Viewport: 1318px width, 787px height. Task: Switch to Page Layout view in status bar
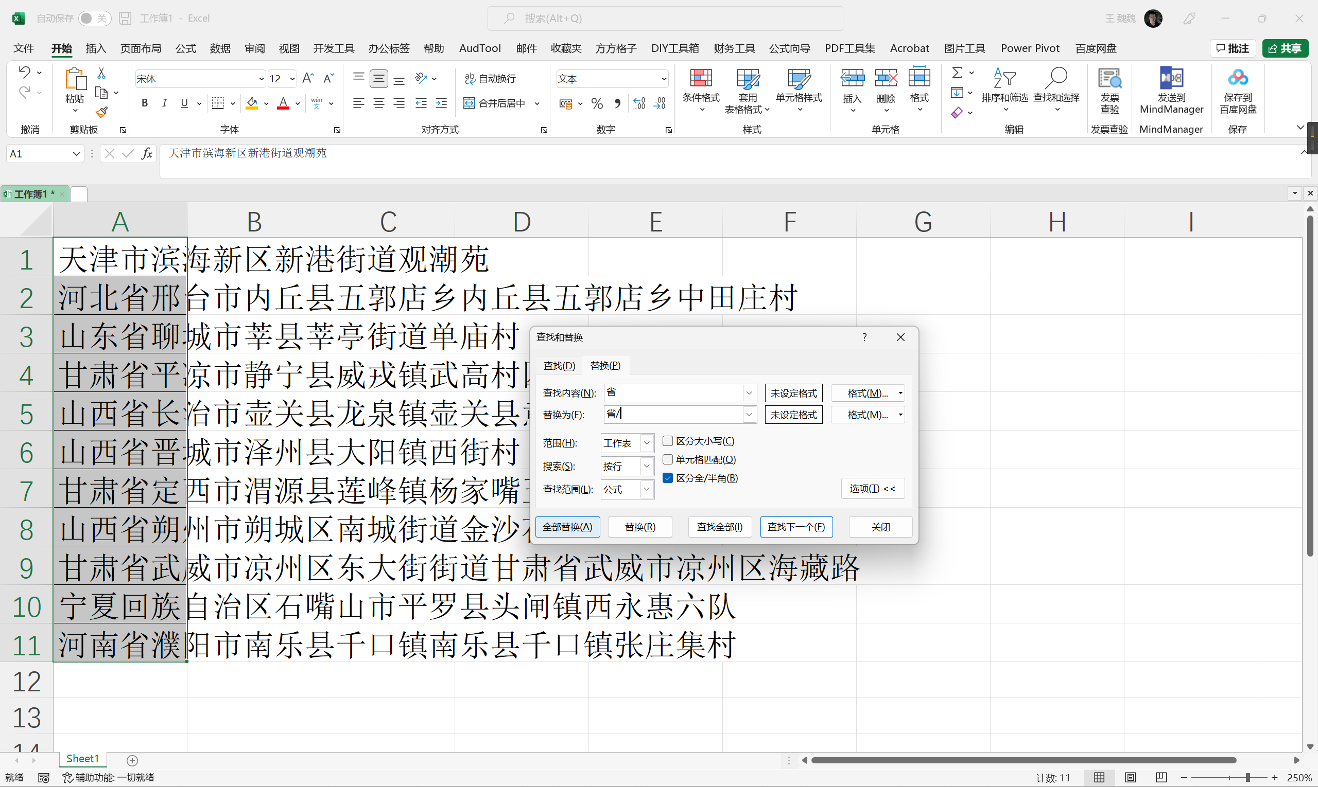1130,777
